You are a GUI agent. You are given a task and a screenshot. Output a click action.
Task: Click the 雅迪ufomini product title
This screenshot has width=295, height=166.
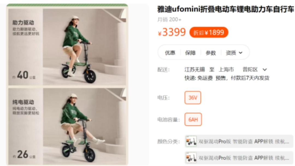pyautogui.click(x=226, y=9)
